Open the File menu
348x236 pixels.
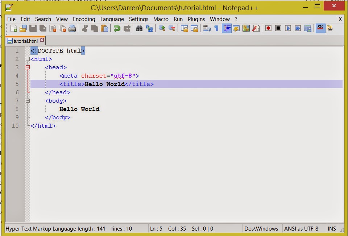11,19
